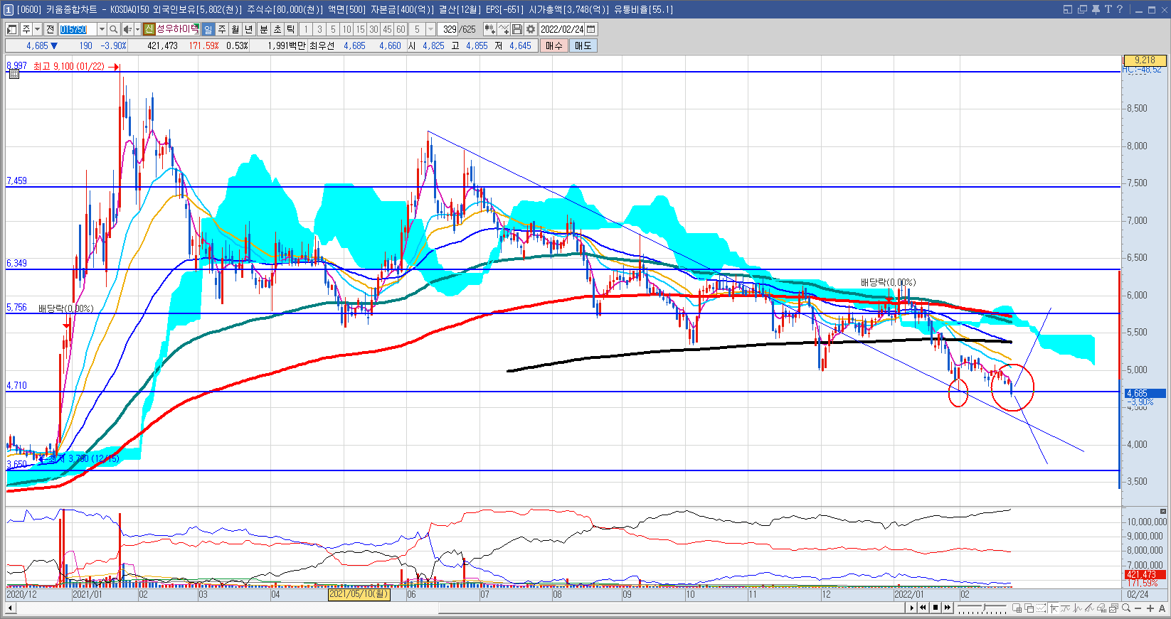Switch to weekly (주) period
This screenshot has height=619, width=1171.
tap(222, 29)
